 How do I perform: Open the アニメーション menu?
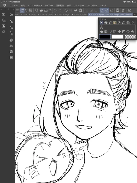point(35,5)
